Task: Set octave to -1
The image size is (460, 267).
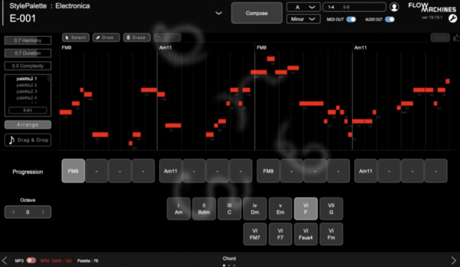Action: coord(12,212)
